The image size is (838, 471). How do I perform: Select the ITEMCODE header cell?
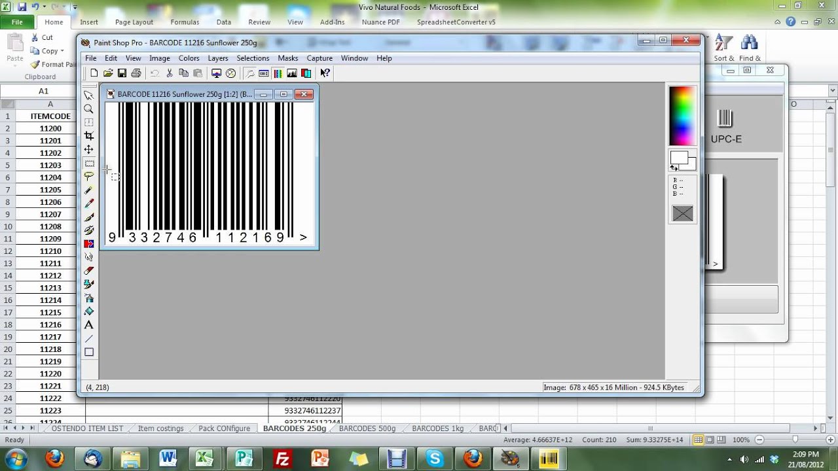coord(50,116)
